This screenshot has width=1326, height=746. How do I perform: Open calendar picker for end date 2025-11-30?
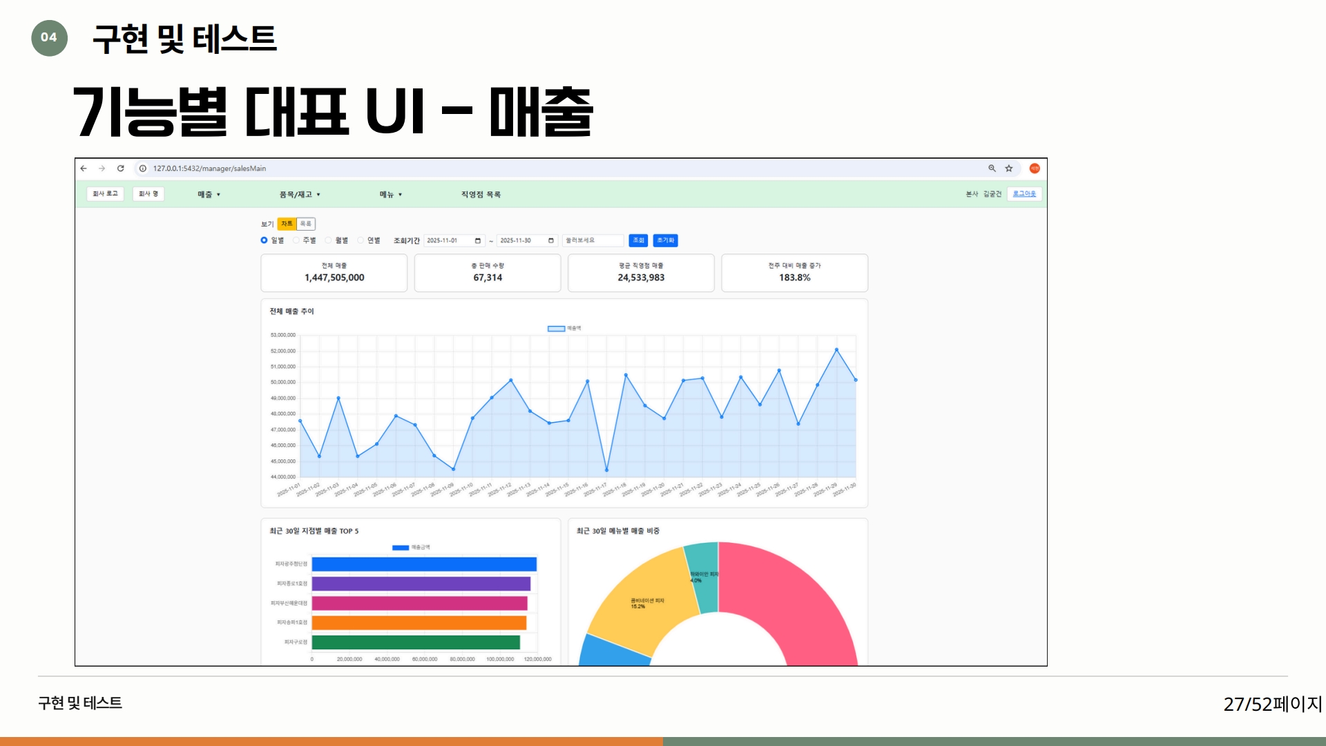pyautogui.click(x=551, y=241)
